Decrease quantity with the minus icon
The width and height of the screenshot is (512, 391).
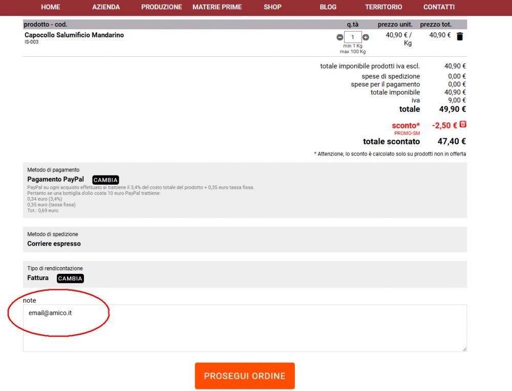point(340,37)
